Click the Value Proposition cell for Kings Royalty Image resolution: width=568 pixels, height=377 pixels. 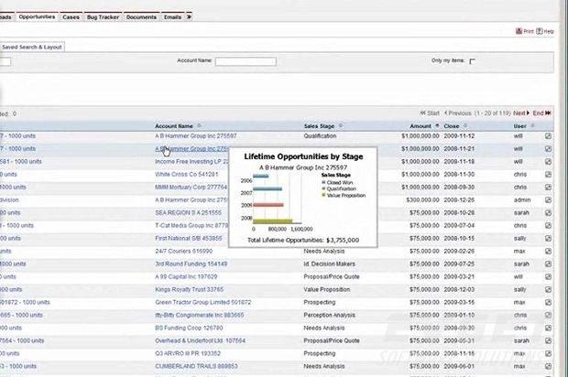[x=327, y=289]
